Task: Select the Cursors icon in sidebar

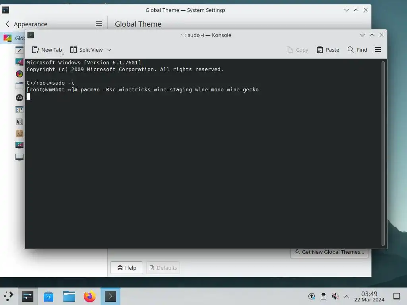Action: tap(19, 122)
